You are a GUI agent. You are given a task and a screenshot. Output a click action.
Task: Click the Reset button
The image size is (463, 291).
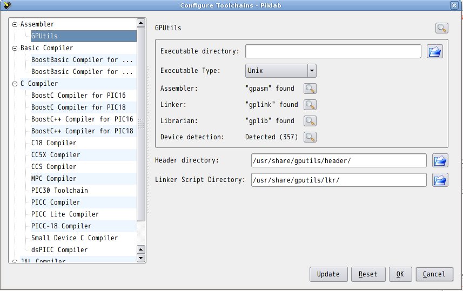368,274
